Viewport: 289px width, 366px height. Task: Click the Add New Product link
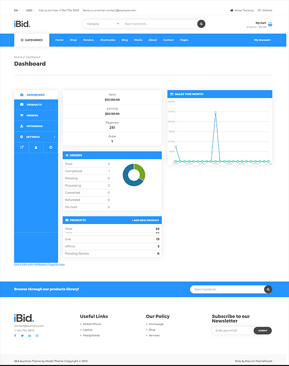click(x=145, y=220)
